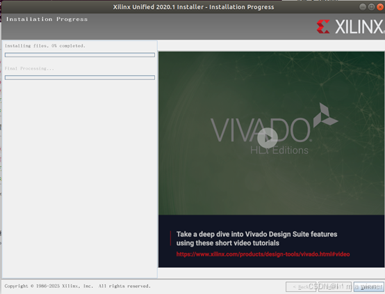Click the Final Processing progress bar

pyautogui.click(x=80, y=77)
